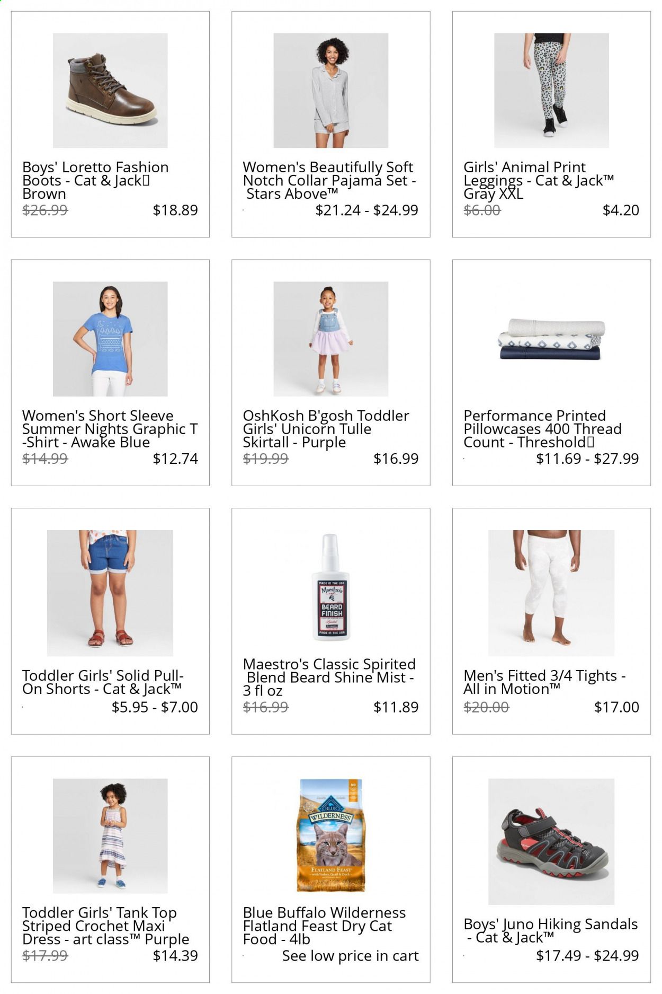The height and width of the screenshot is (994, 662).
Task: View the OshKosh unicorn tulle skirtall image
Action: [330, 339]
